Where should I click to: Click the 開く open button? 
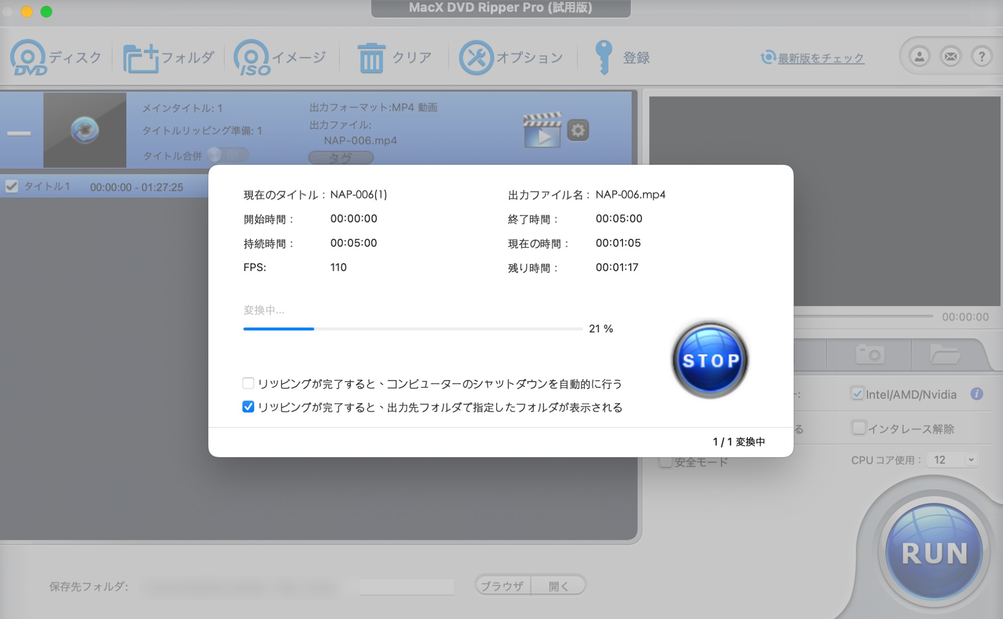pyautogui.click(x=558, y=586)
